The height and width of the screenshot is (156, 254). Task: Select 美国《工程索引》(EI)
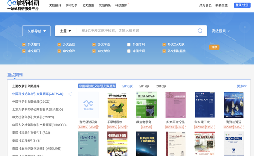(x=27, y=141)
